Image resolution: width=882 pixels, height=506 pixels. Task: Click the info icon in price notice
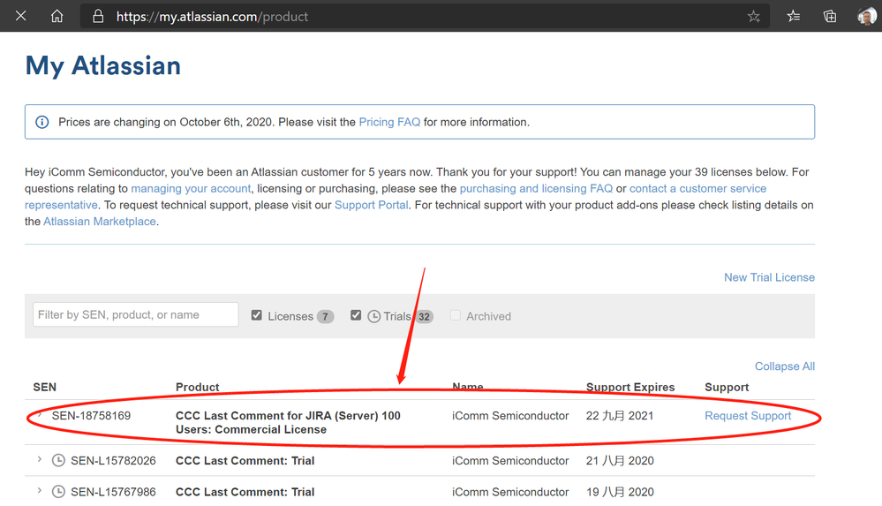point(42,122)
